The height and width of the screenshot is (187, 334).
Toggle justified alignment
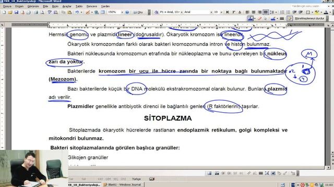(x=266, y=12)
